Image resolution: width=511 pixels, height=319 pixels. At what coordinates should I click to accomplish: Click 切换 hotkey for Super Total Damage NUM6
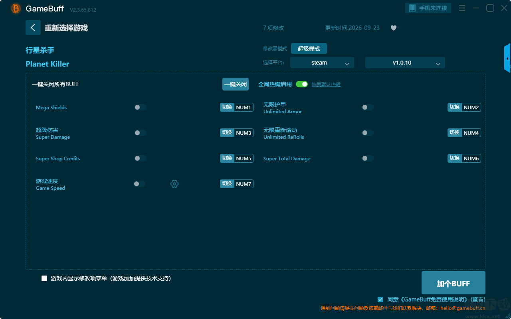pos(455,158)
